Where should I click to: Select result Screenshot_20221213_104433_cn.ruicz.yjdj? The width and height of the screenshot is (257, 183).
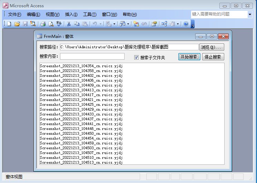tap(81, 114)
